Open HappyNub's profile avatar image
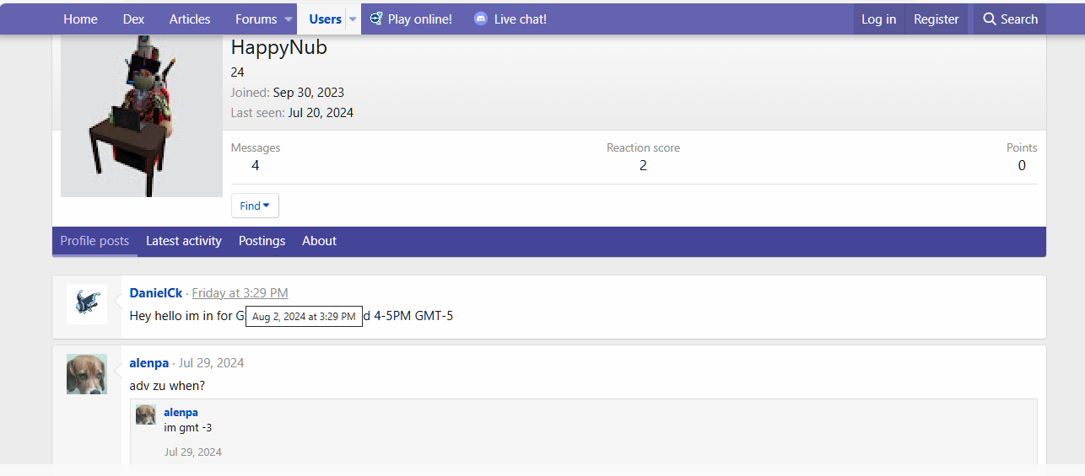The width and height of the screenshot is (1085, 476). [x=142, y=116]
